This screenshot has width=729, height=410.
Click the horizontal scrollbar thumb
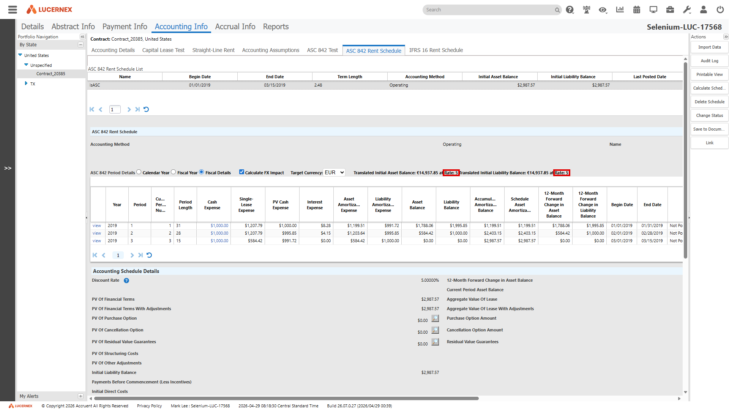pyautogui.click(x=286, y=398)
